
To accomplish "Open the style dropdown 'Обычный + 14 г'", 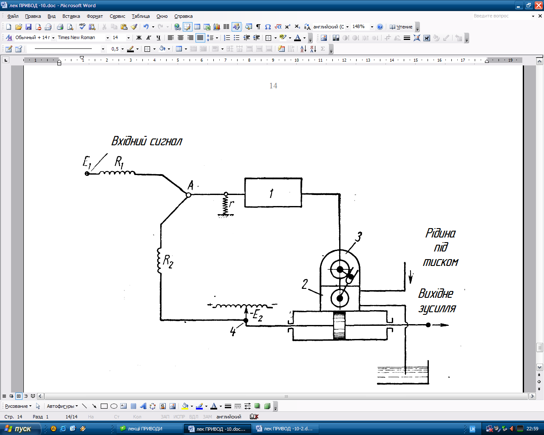I will click(53, 38).
